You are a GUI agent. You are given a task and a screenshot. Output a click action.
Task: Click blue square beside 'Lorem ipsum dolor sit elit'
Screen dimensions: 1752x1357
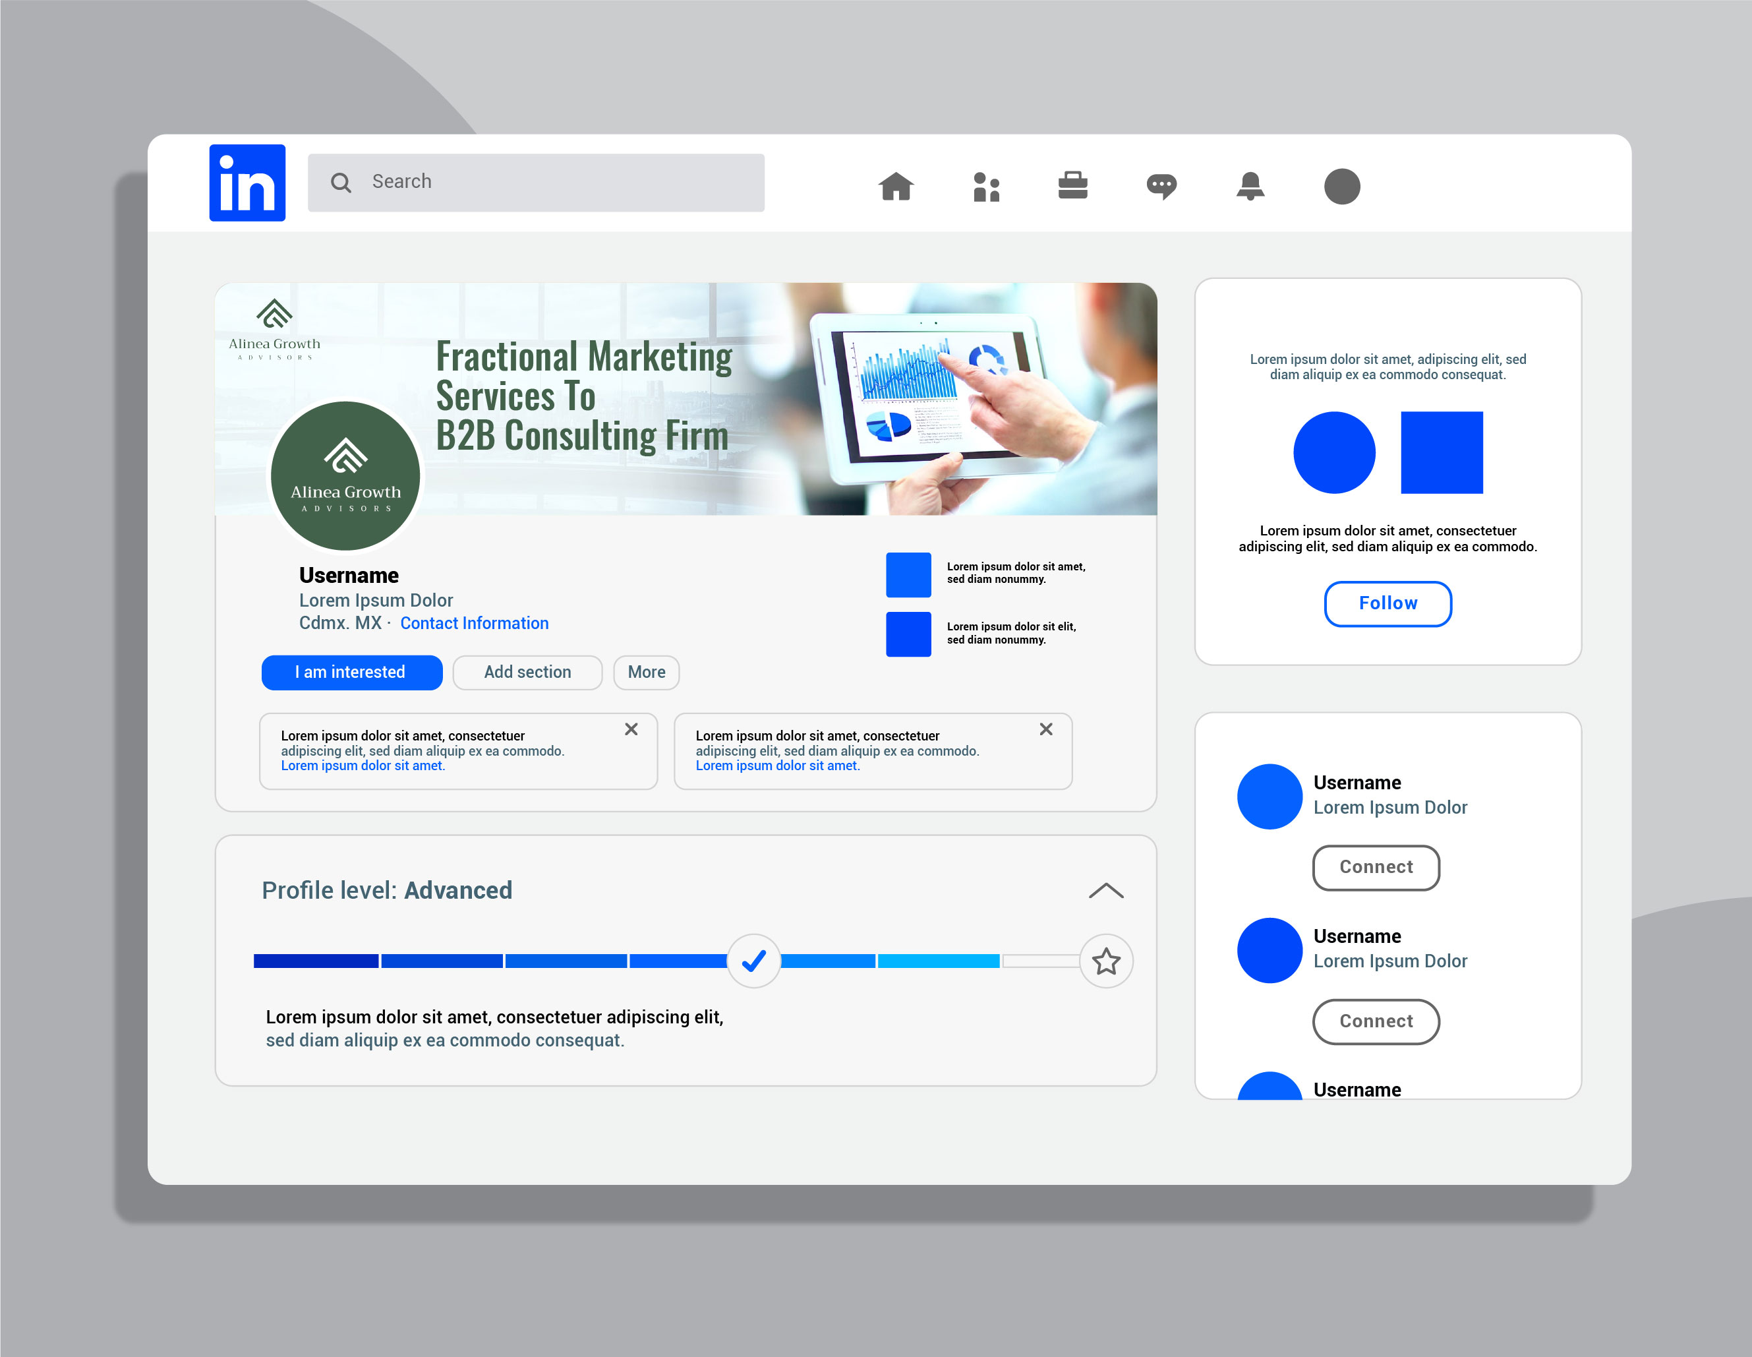coord(908,634)
